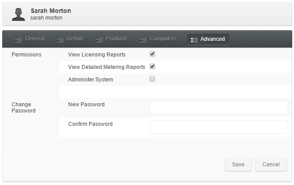Uncheck View Detailed Metering Reports checkbox
This screenshot has width=294, height=185.
[x=152, y=66]
